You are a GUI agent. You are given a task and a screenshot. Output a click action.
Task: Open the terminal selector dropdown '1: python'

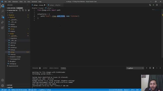pyautogui.click(x=135, y=68)
